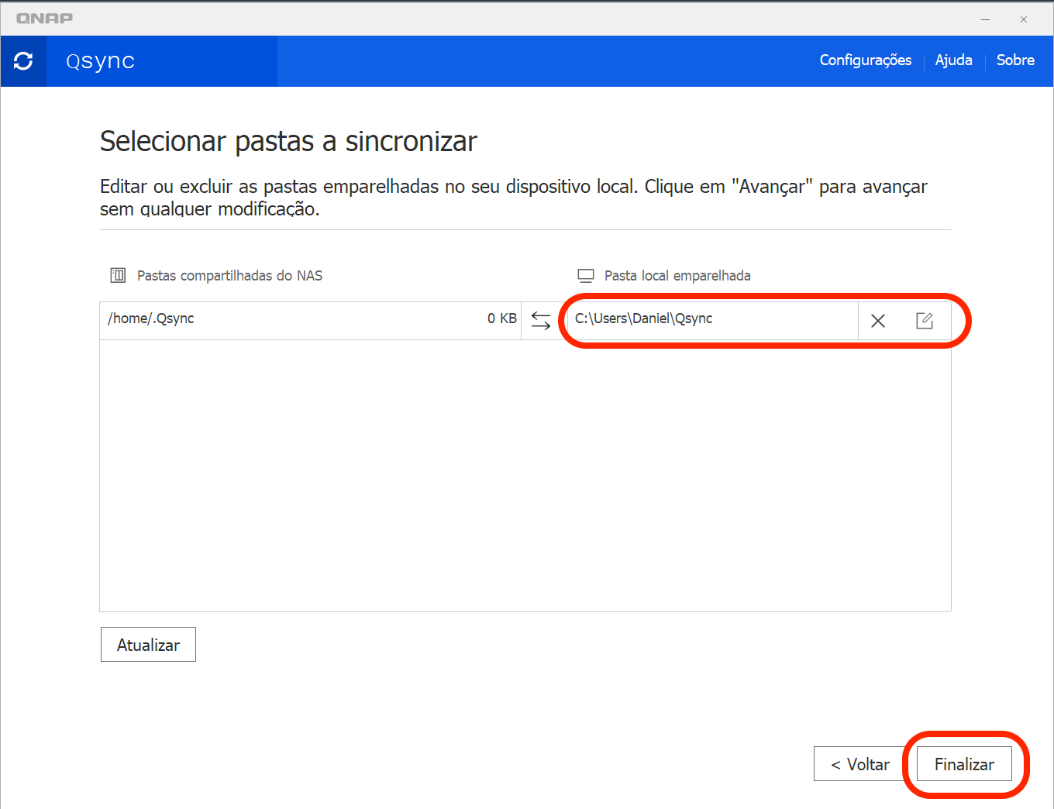
Task: Click Finalizar to complete setup
Action: point(964,764)
